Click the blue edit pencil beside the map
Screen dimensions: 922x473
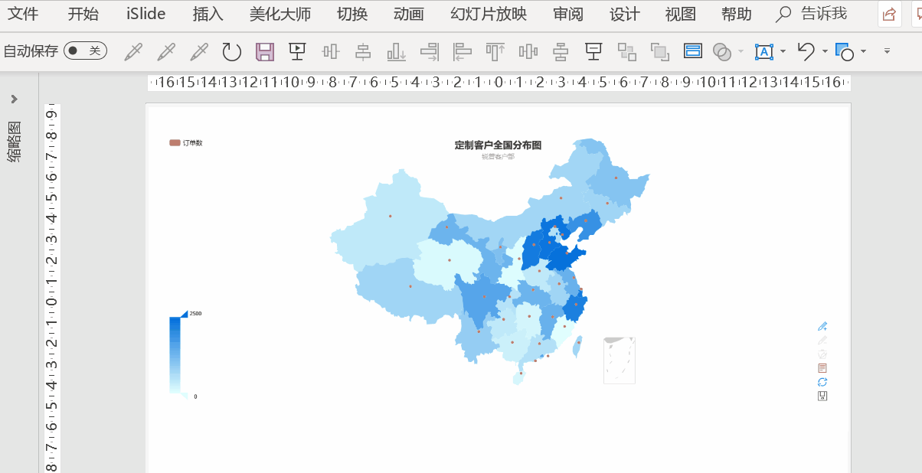coord(822,326)
